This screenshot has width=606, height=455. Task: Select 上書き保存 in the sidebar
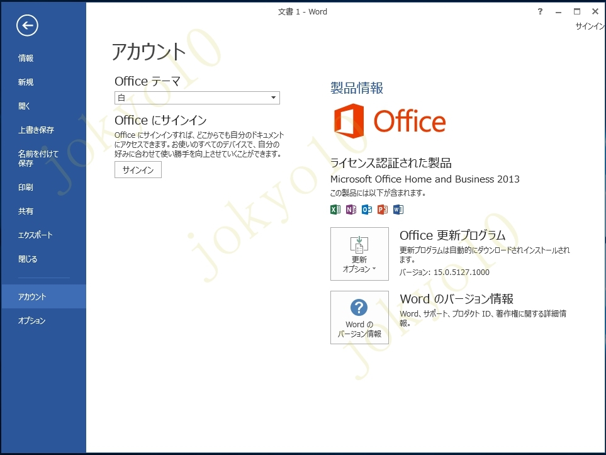(36, 130)
